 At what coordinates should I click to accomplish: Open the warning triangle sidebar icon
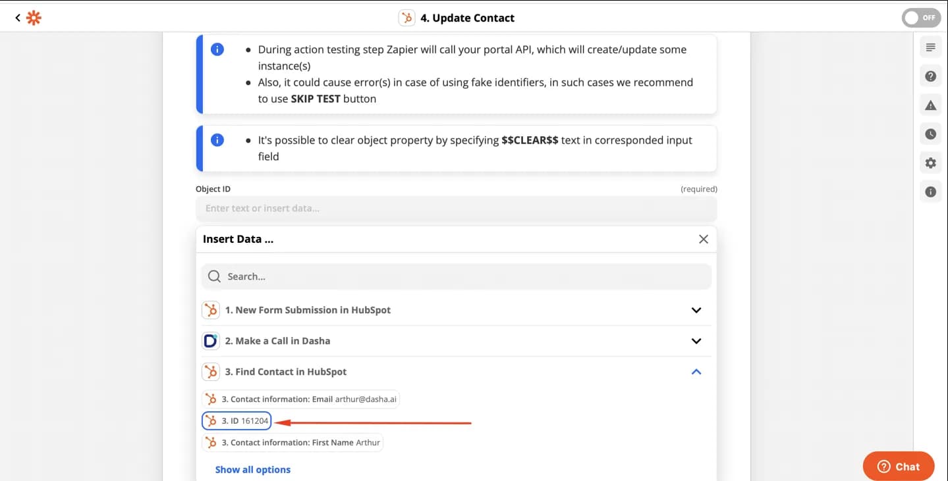[930, 105]
